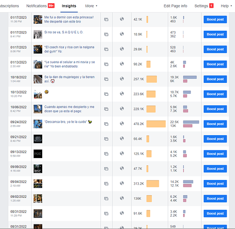235x229 pixels.
Task: Open thumbnail of the 09/21/2022 post
Action: 38,139
